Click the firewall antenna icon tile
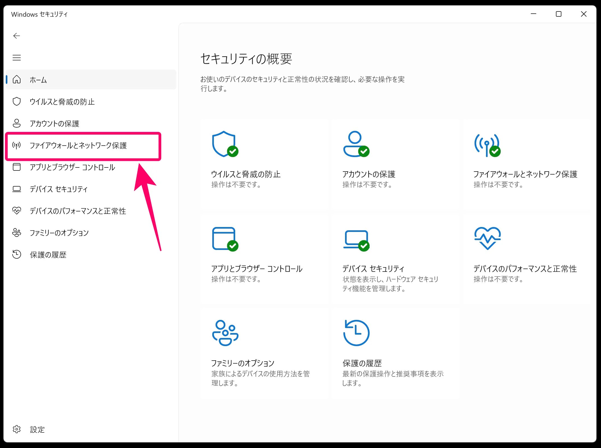 pyautogui.click(x=487, y=145)
